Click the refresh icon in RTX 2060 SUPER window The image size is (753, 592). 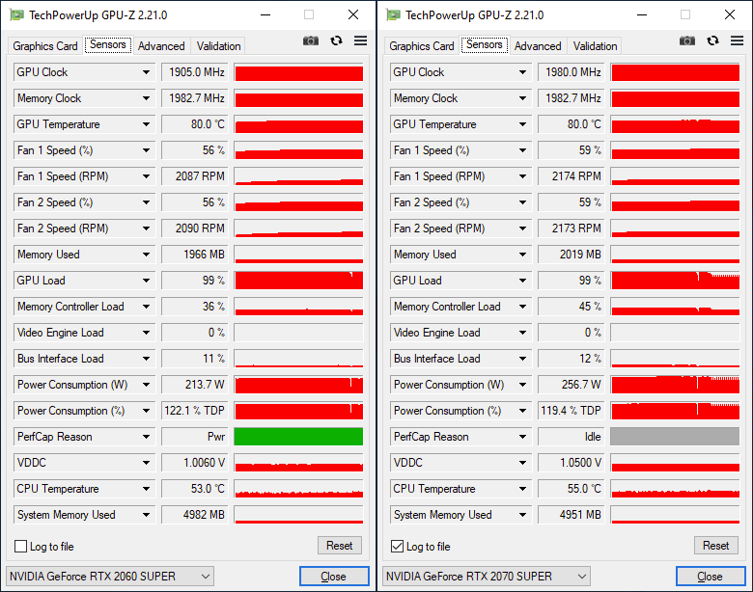[336, 40]
